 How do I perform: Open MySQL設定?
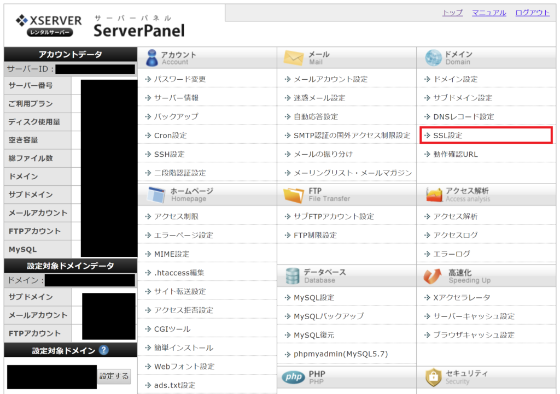(x=314, y=298)
